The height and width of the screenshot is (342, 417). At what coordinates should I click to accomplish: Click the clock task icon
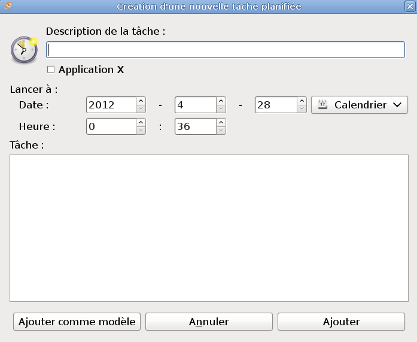(x=23, y=50)
